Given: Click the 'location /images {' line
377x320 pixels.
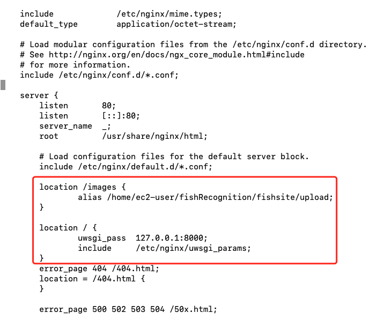Looking at the screenshot, I should (83, 187).
